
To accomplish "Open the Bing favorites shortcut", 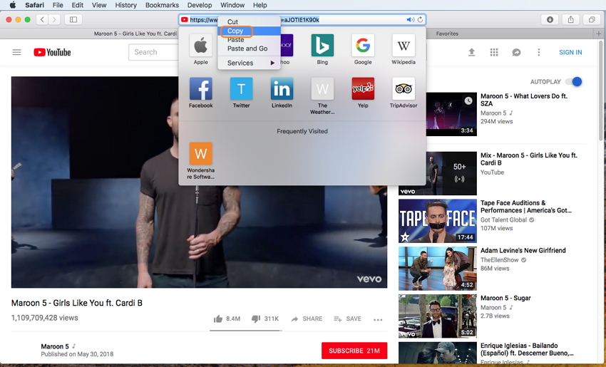I will tap(322, 46).
